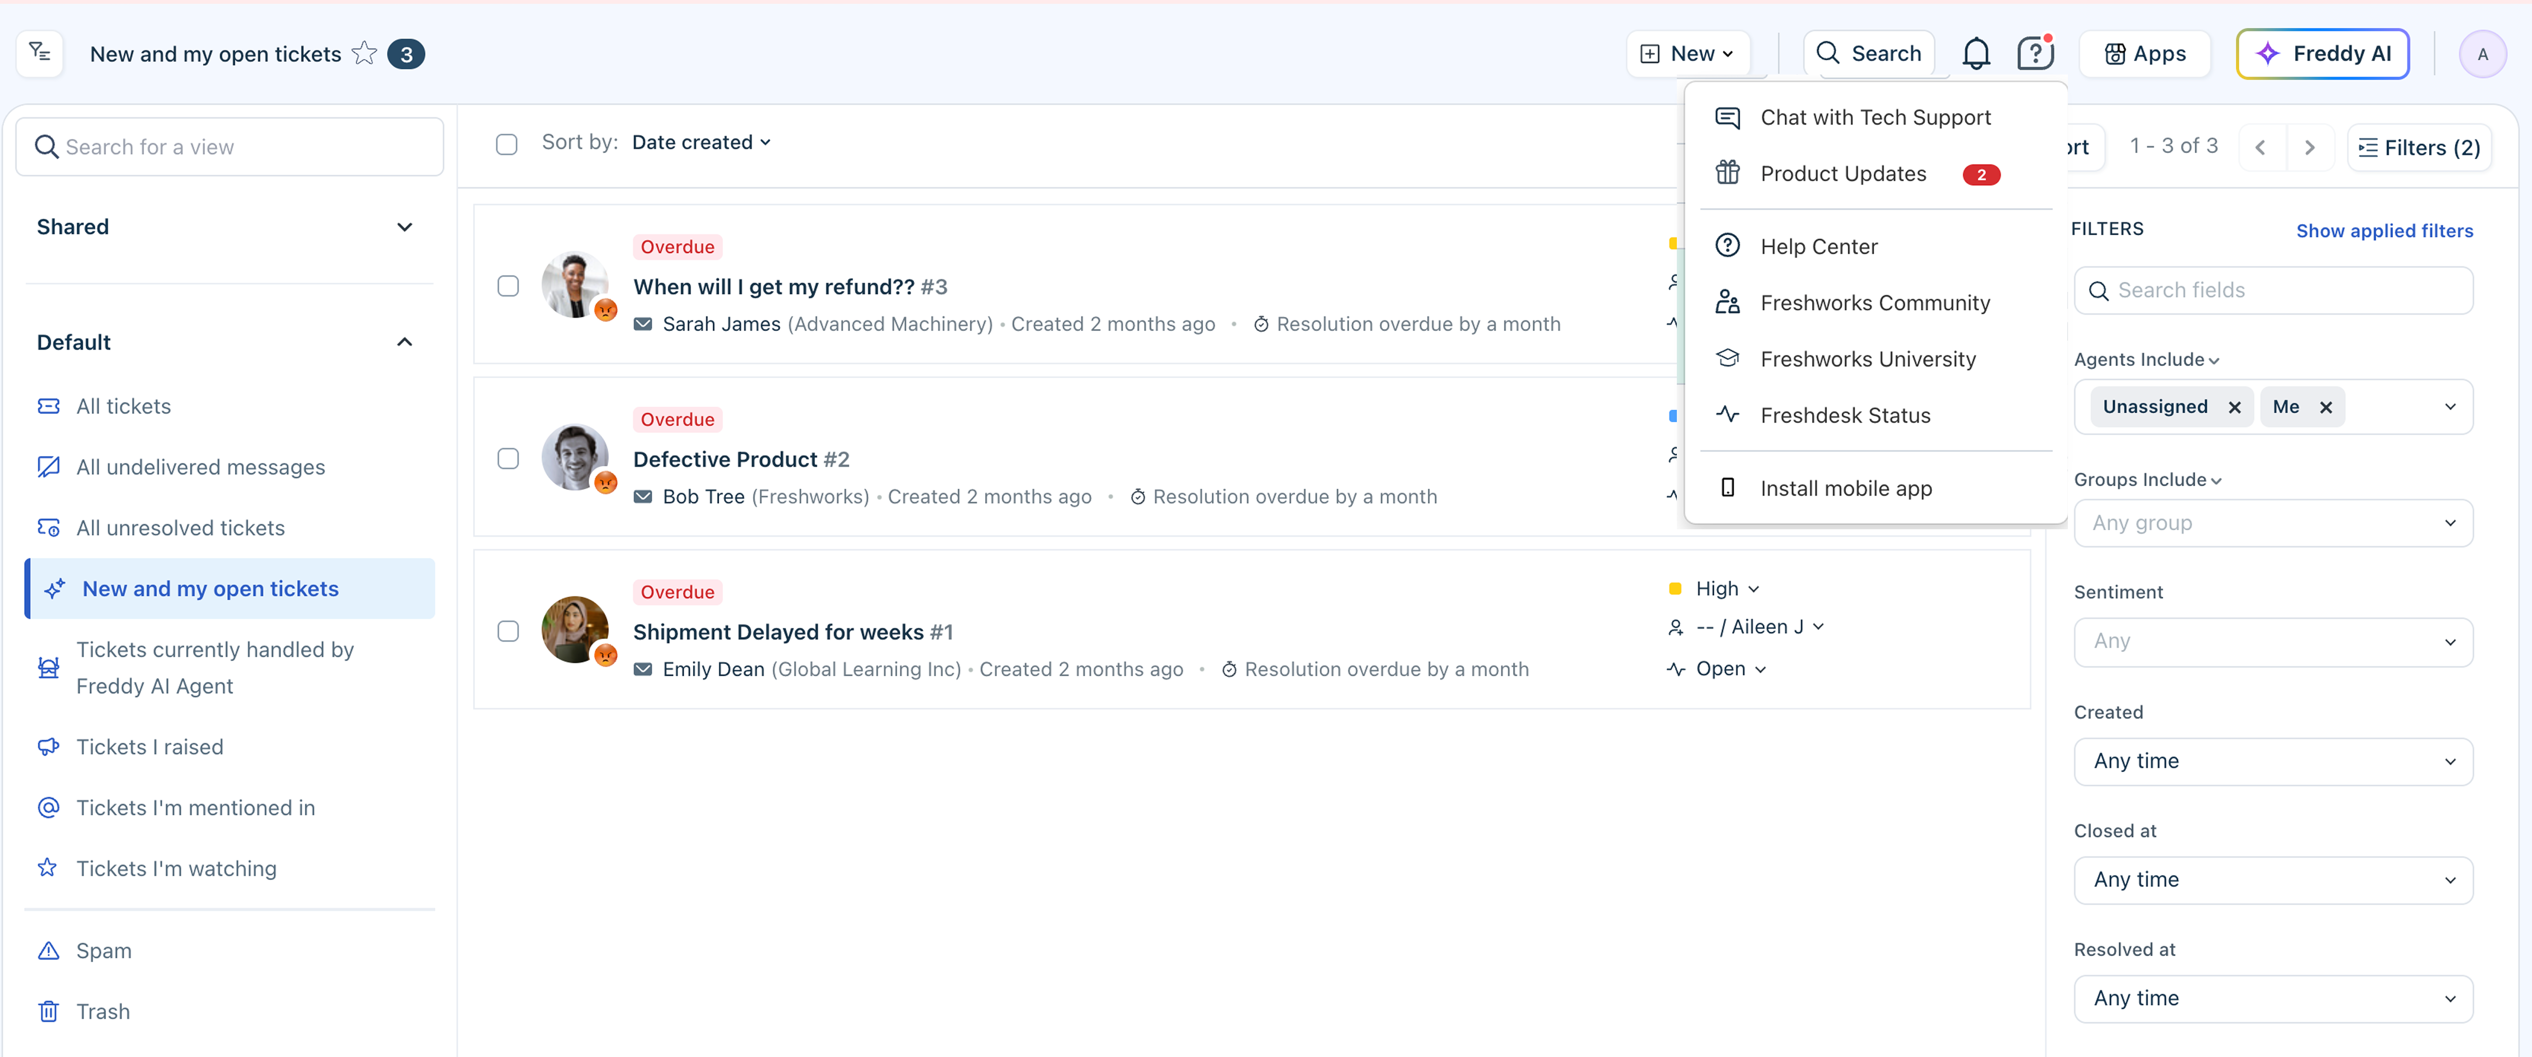Screen dimensions: 2532x1057
Task: Open Freshdesk Status from help menu
Action: [1845, 416]
